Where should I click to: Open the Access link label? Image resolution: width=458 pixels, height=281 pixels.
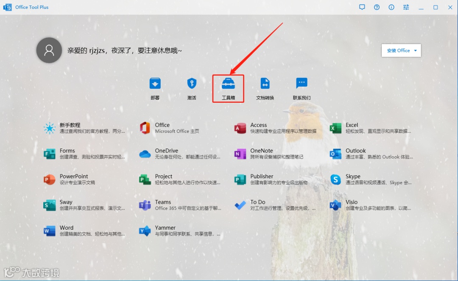259,125
